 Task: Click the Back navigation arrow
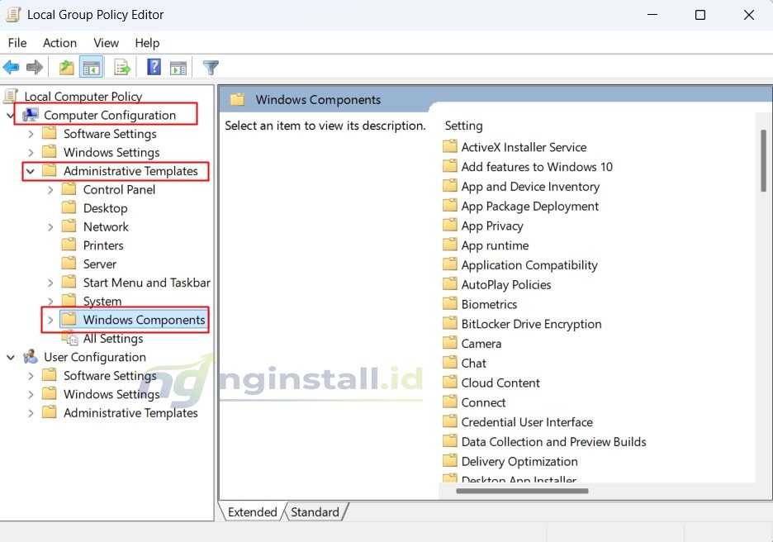click(10, 67)
